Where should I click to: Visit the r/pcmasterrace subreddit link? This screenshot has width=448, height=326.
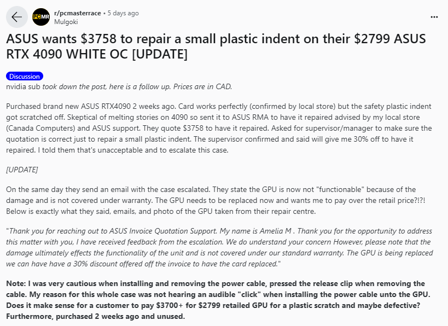[77, 13]
